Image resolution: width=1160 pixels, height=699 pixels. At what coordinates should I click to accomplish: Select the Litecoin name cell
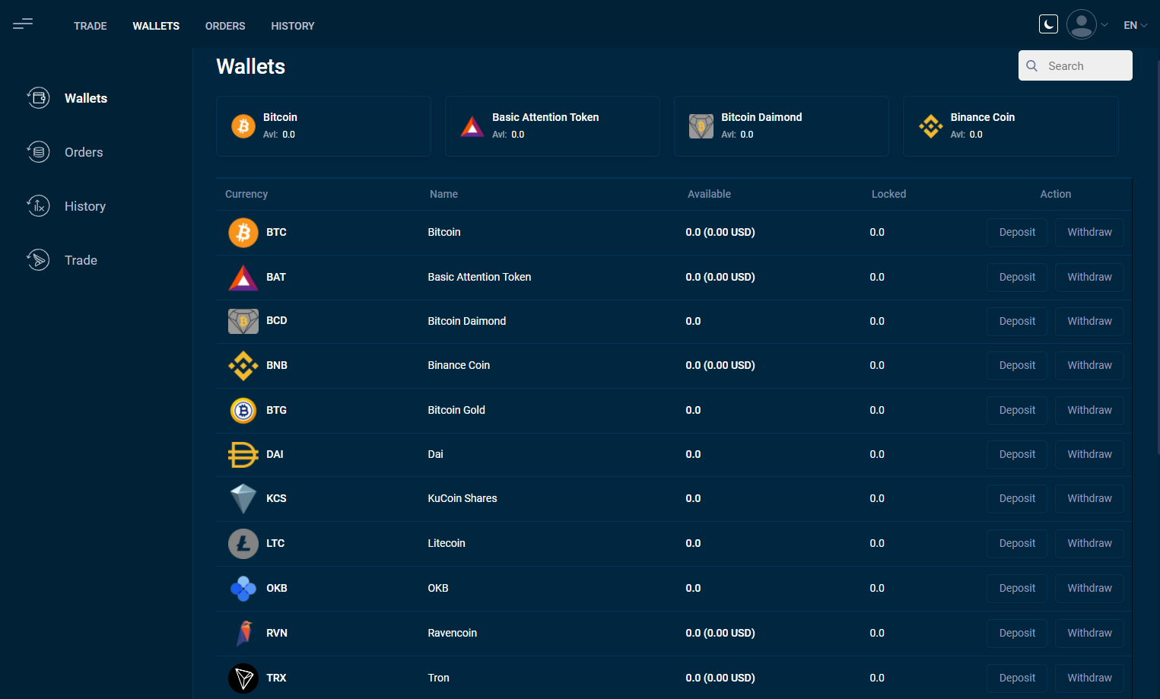pyautogui.click(x=447, y=543)
